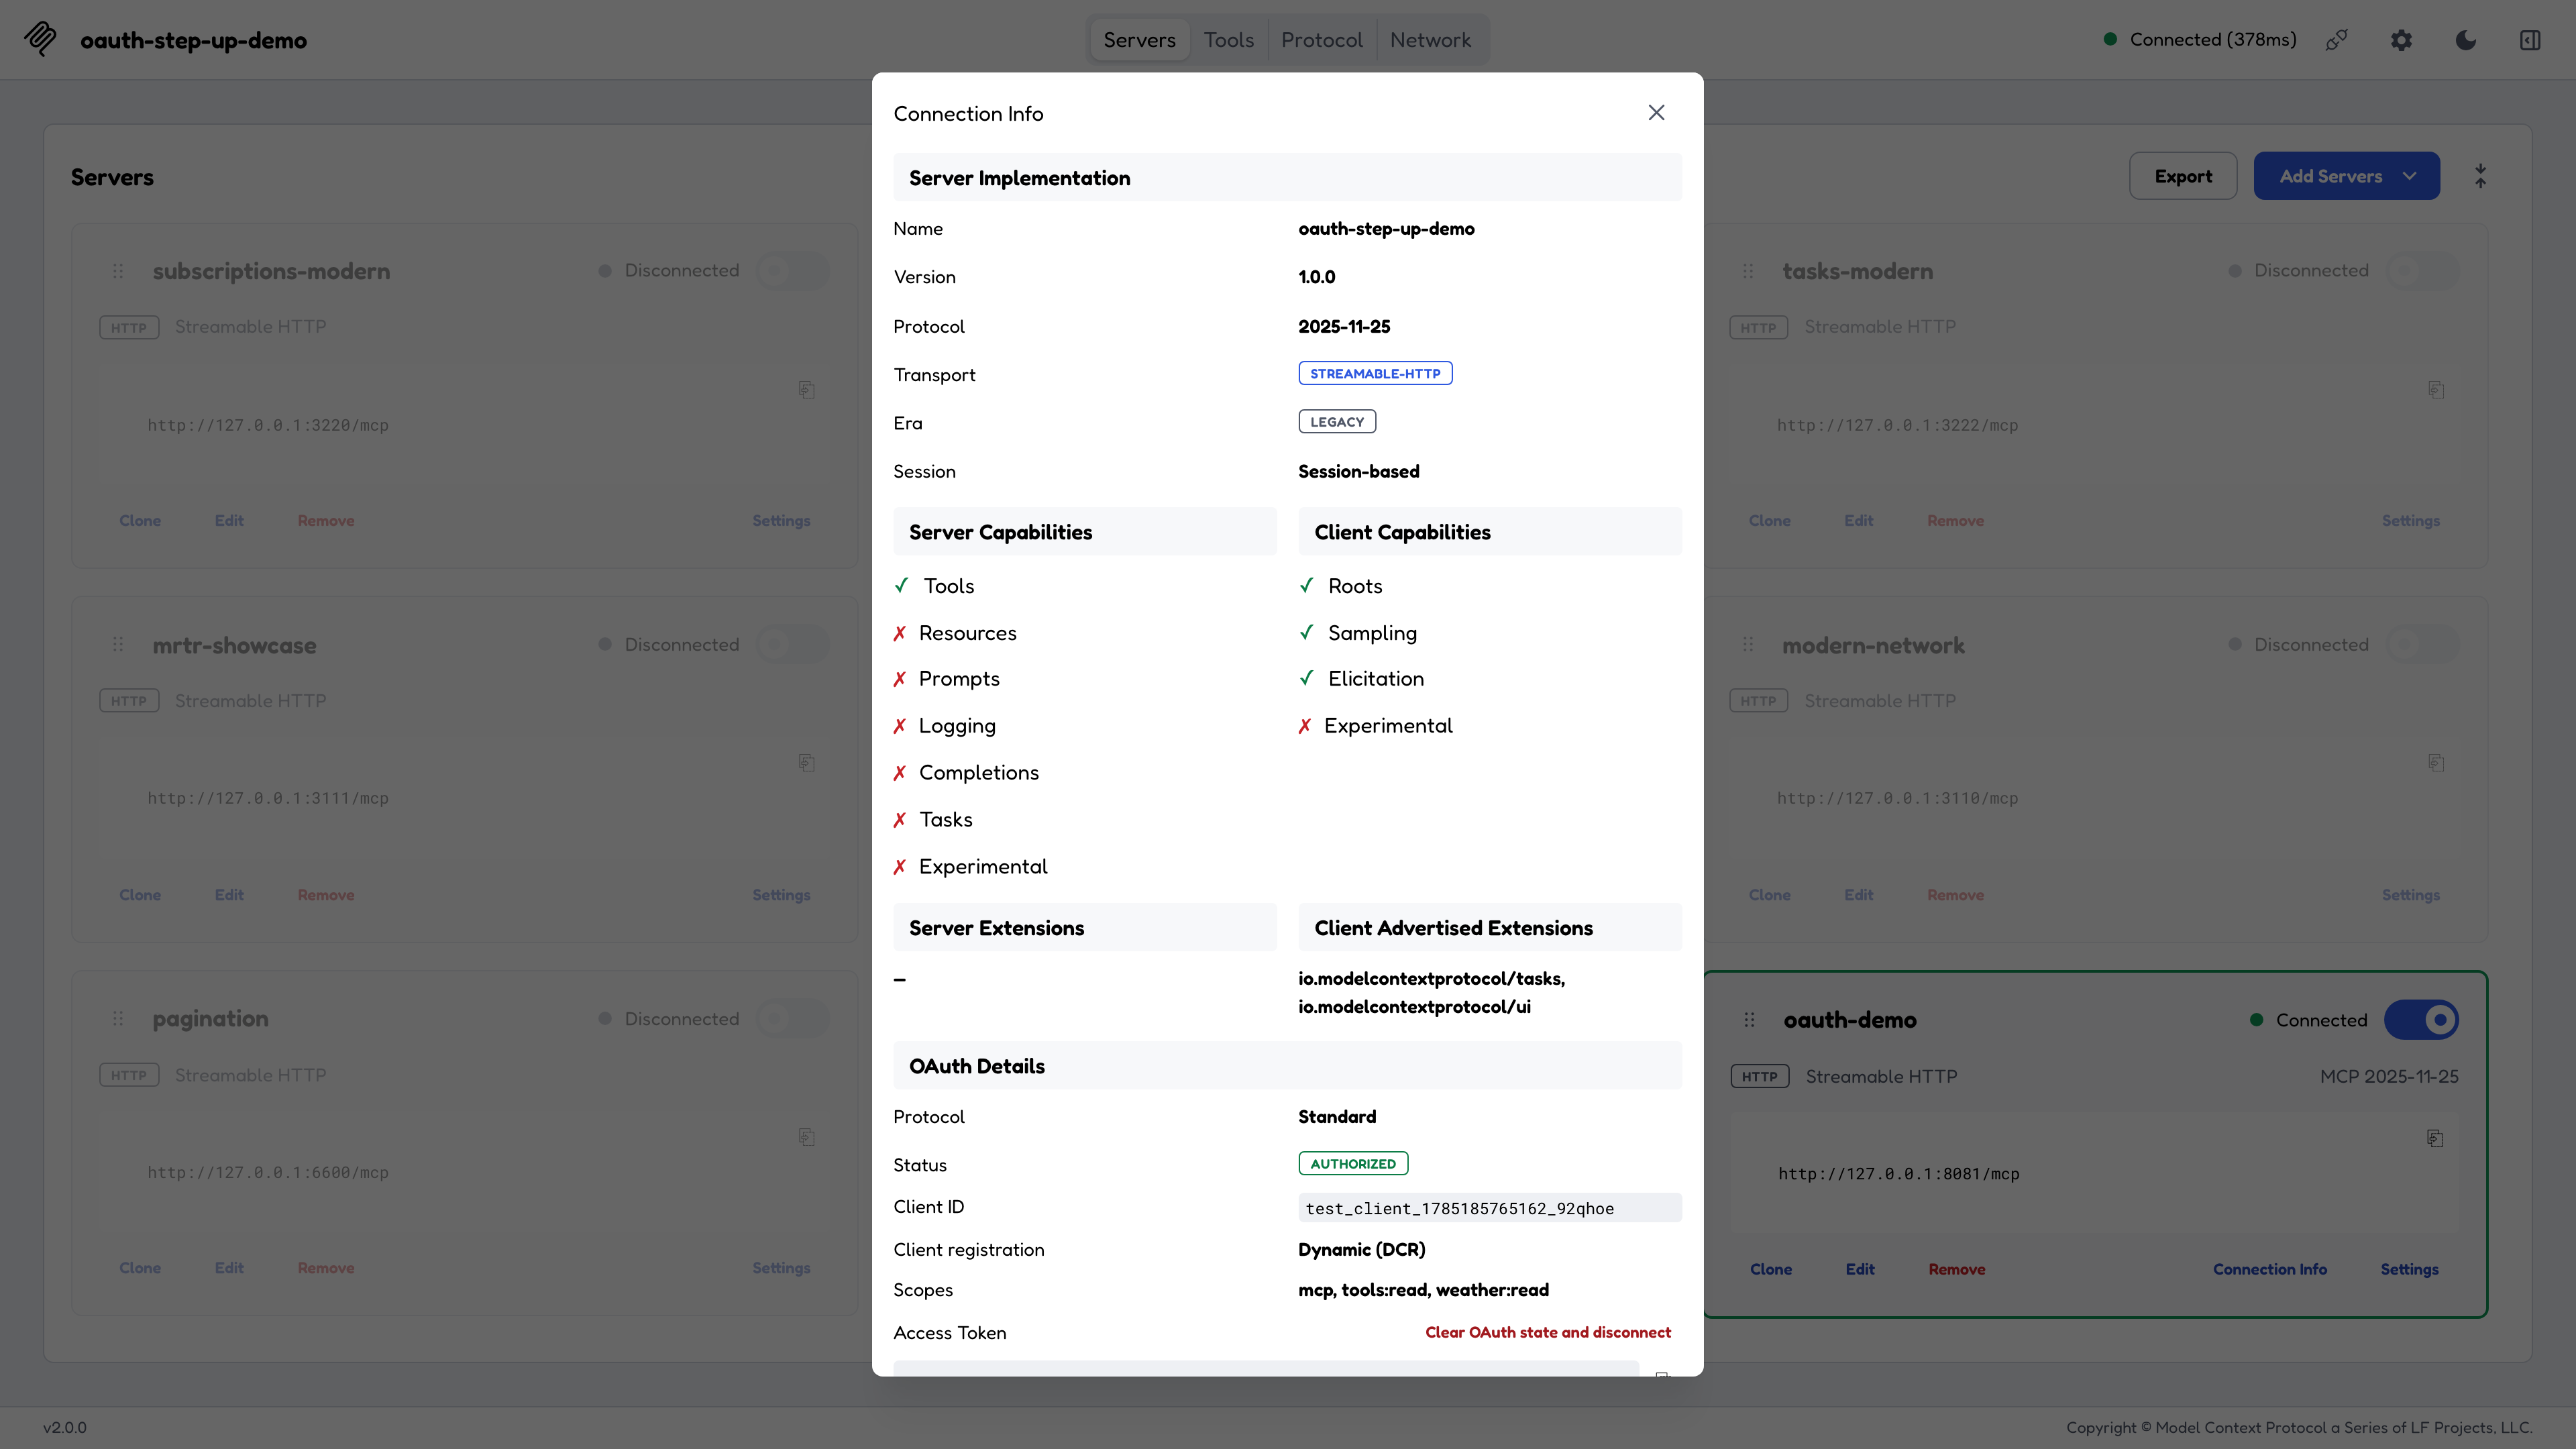Click the Tools server capability row
The height and width of the screenshot is (1449, 2576).
point(934,586)
